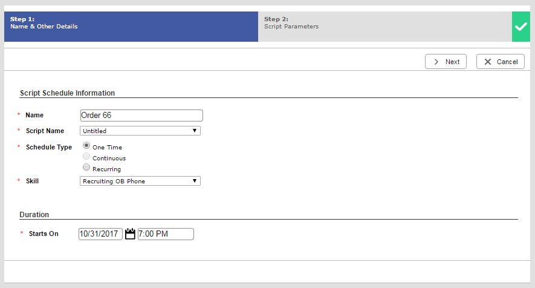535x288 pixels.
Task: Click the chevron arrow on Next button
Action: tap(436, 62)
